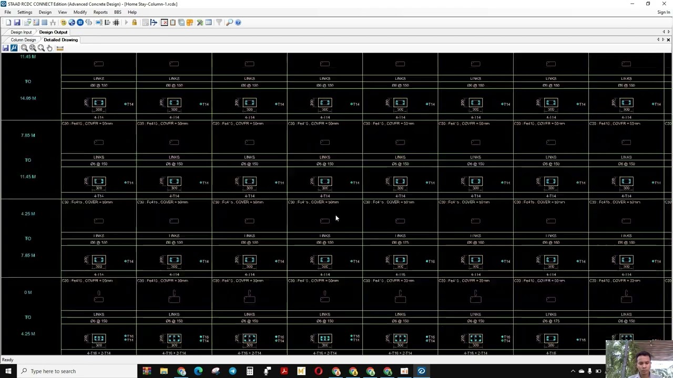Click the blue grid icon in toolbar
Image resolution: width=673 pixels, height=378 pixels.
(x=44, y=23)
